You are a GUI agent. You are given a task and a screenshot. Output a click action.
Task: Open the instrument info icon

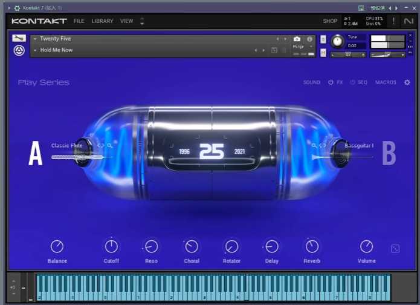click(x=310, y=39)
